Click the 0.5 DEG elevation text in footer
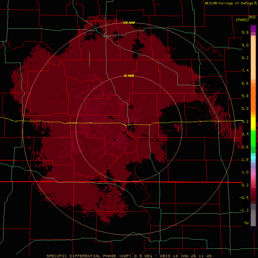 (143, 256)
